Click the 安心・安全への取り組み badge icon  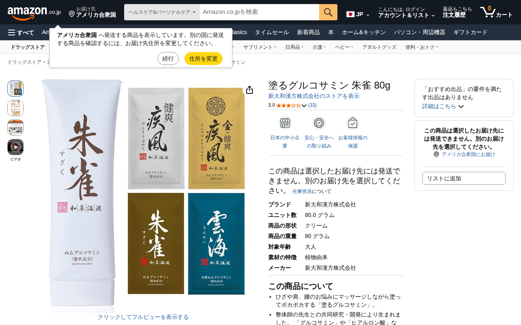tap(319, 123)
